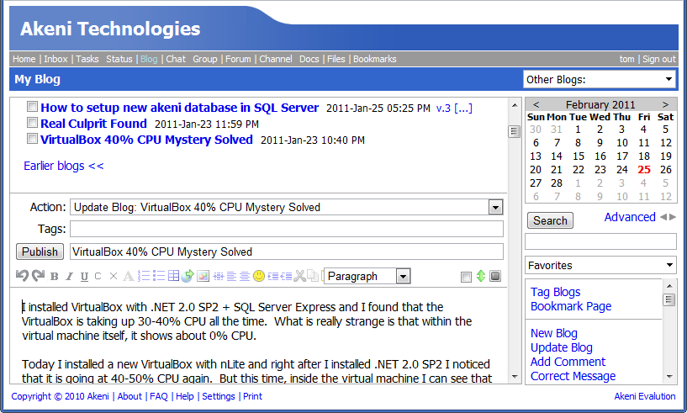Check the box beside 'Real Culprit Found'
The width and height of the screenshot is (687, 413).
point(33,124)
